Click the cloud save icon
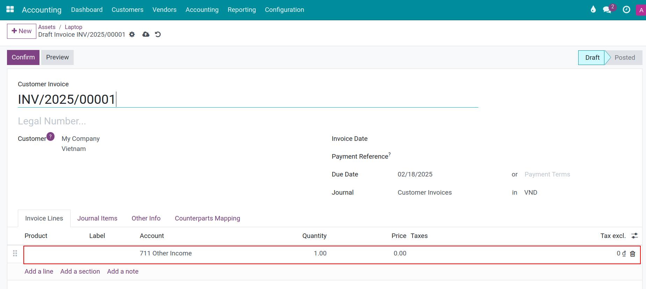Image resolution: width=646 pixels, height=289 pixels. pos(146,34)
